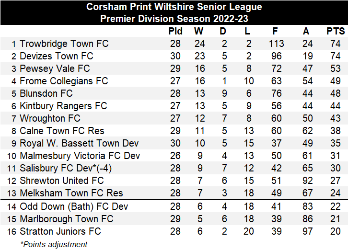Click the Trowbridge Town FC team name
Viewport: 348px width, 250px height.
pos(64,44)
